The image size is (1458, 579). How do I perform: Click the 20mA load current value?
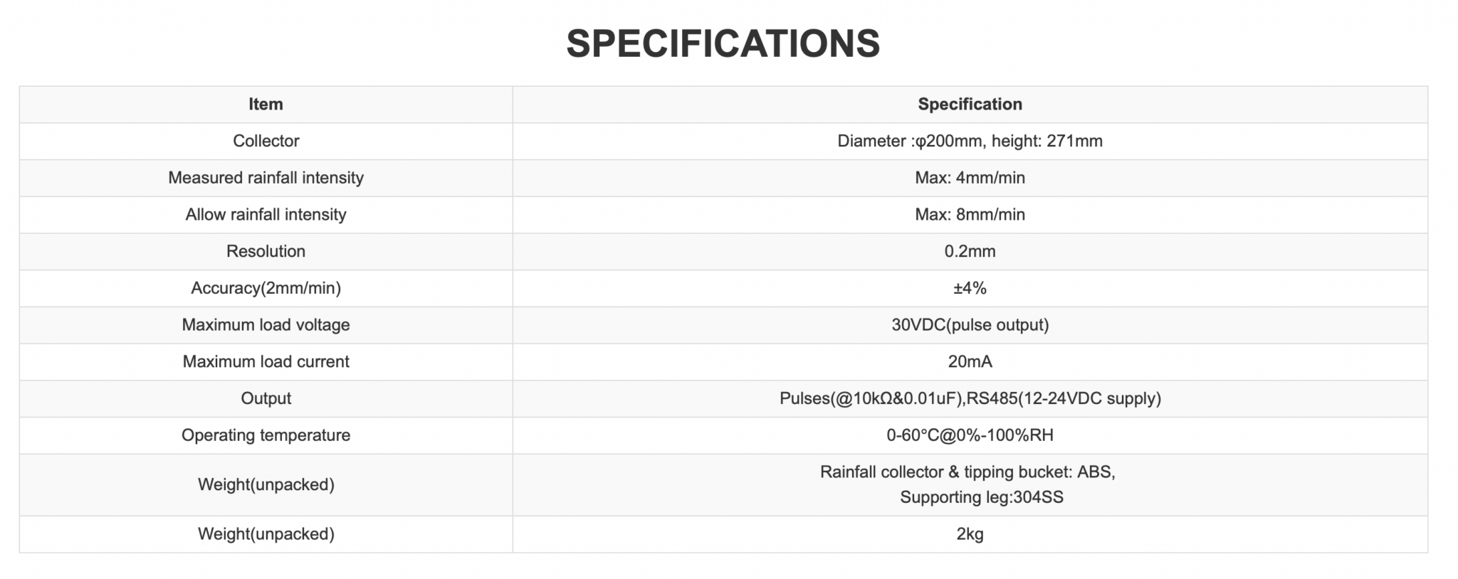point(970,361)
